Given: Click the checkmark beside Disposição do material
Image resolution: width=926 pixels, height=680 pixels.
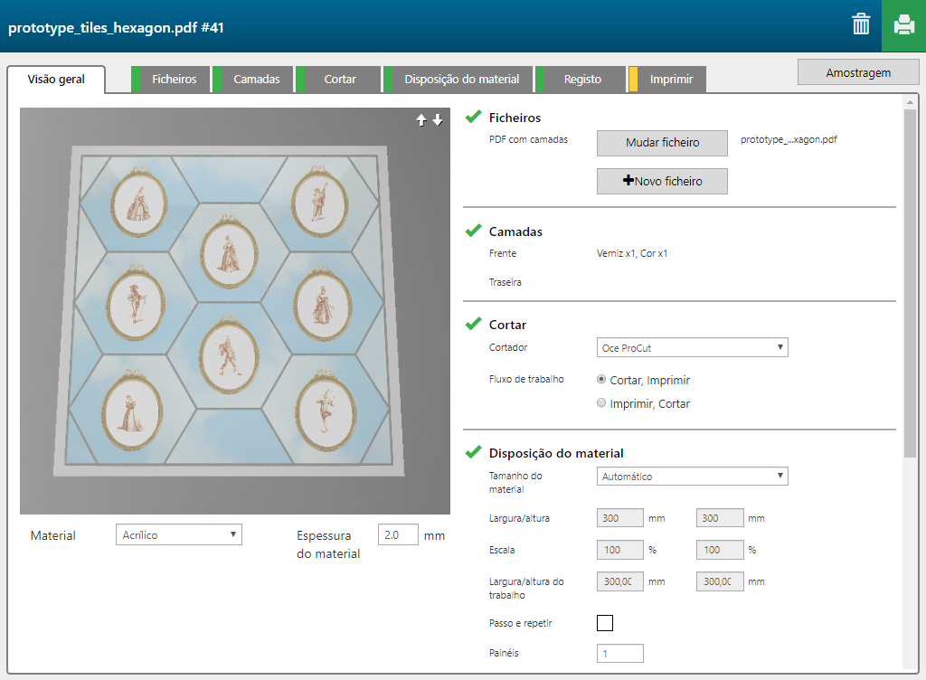Looking at the screenshot, I should [473, 452].
